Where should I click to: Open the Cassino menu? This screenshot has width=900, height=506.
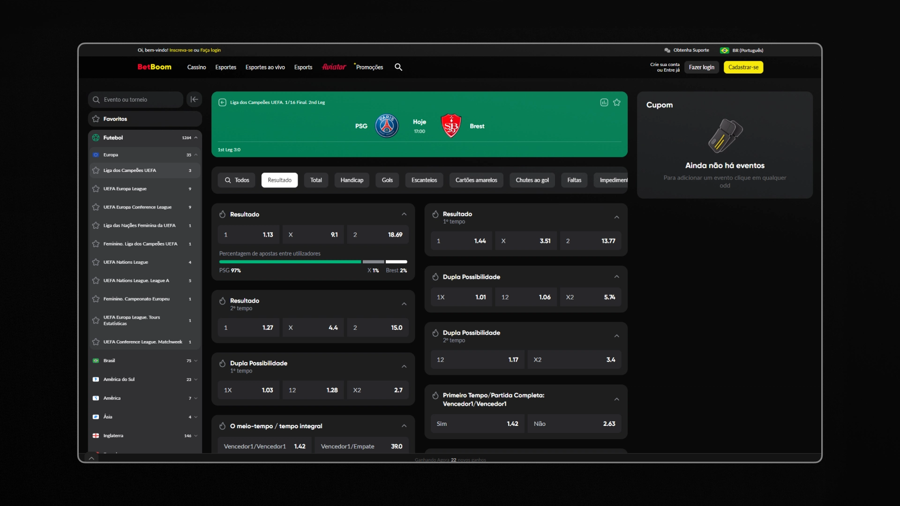click(x=196, y=67)
